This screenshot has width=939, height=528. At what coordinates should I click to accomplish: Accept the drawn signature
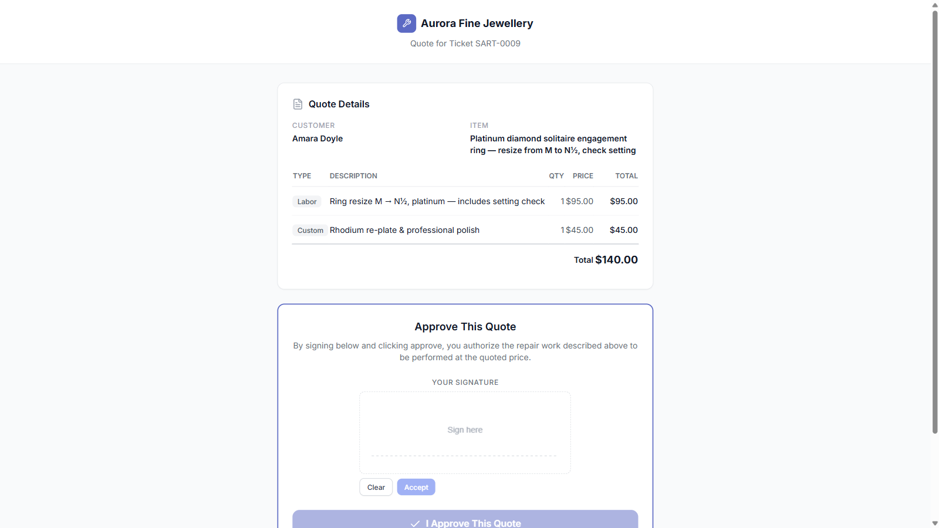point(416,487)
